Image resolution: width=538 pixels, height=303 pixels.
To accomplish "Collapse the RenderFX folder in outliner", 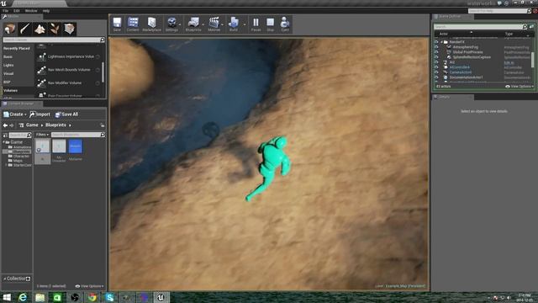I will point(441,42).
